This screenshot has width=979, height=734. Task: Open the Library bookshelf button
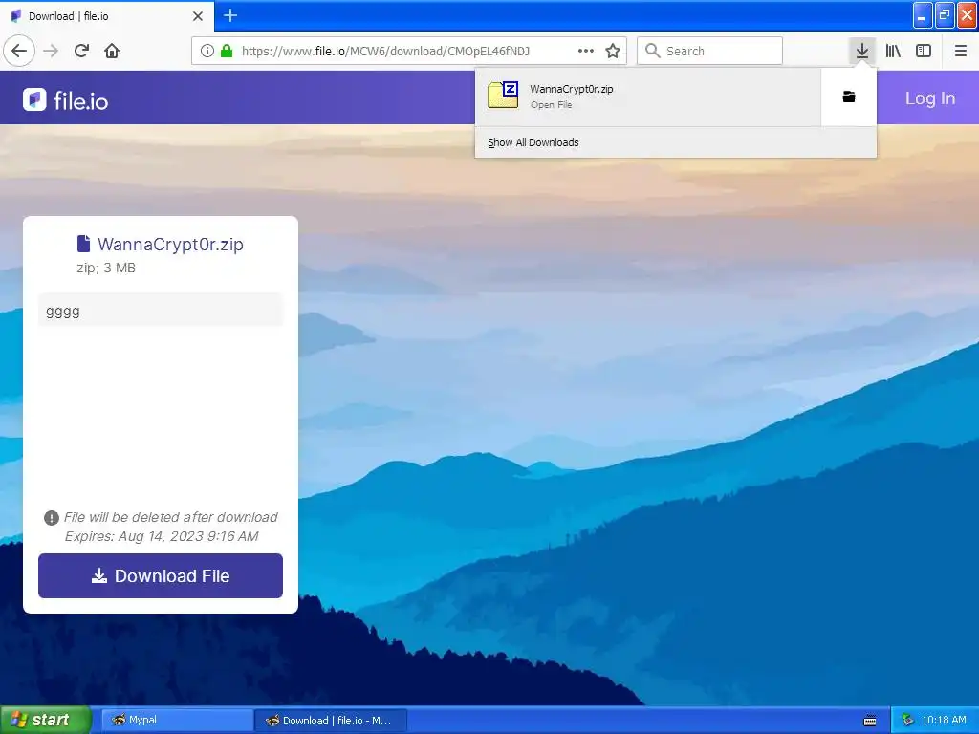coord(893,51)
